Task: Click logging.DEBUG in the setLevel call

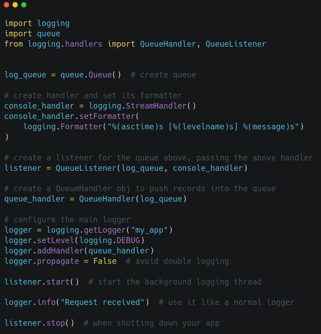Action: (117, 240)
